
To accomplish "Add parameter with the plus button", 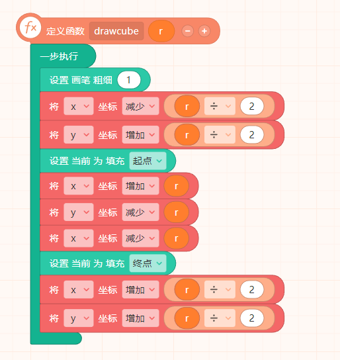I will click(x=204, y=31).
